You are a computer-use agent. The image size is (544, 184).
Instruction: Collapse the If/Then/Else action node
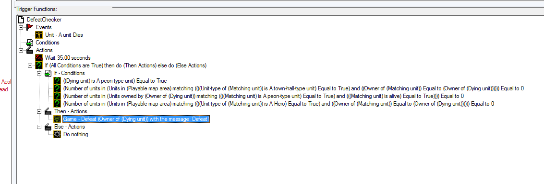30,65
